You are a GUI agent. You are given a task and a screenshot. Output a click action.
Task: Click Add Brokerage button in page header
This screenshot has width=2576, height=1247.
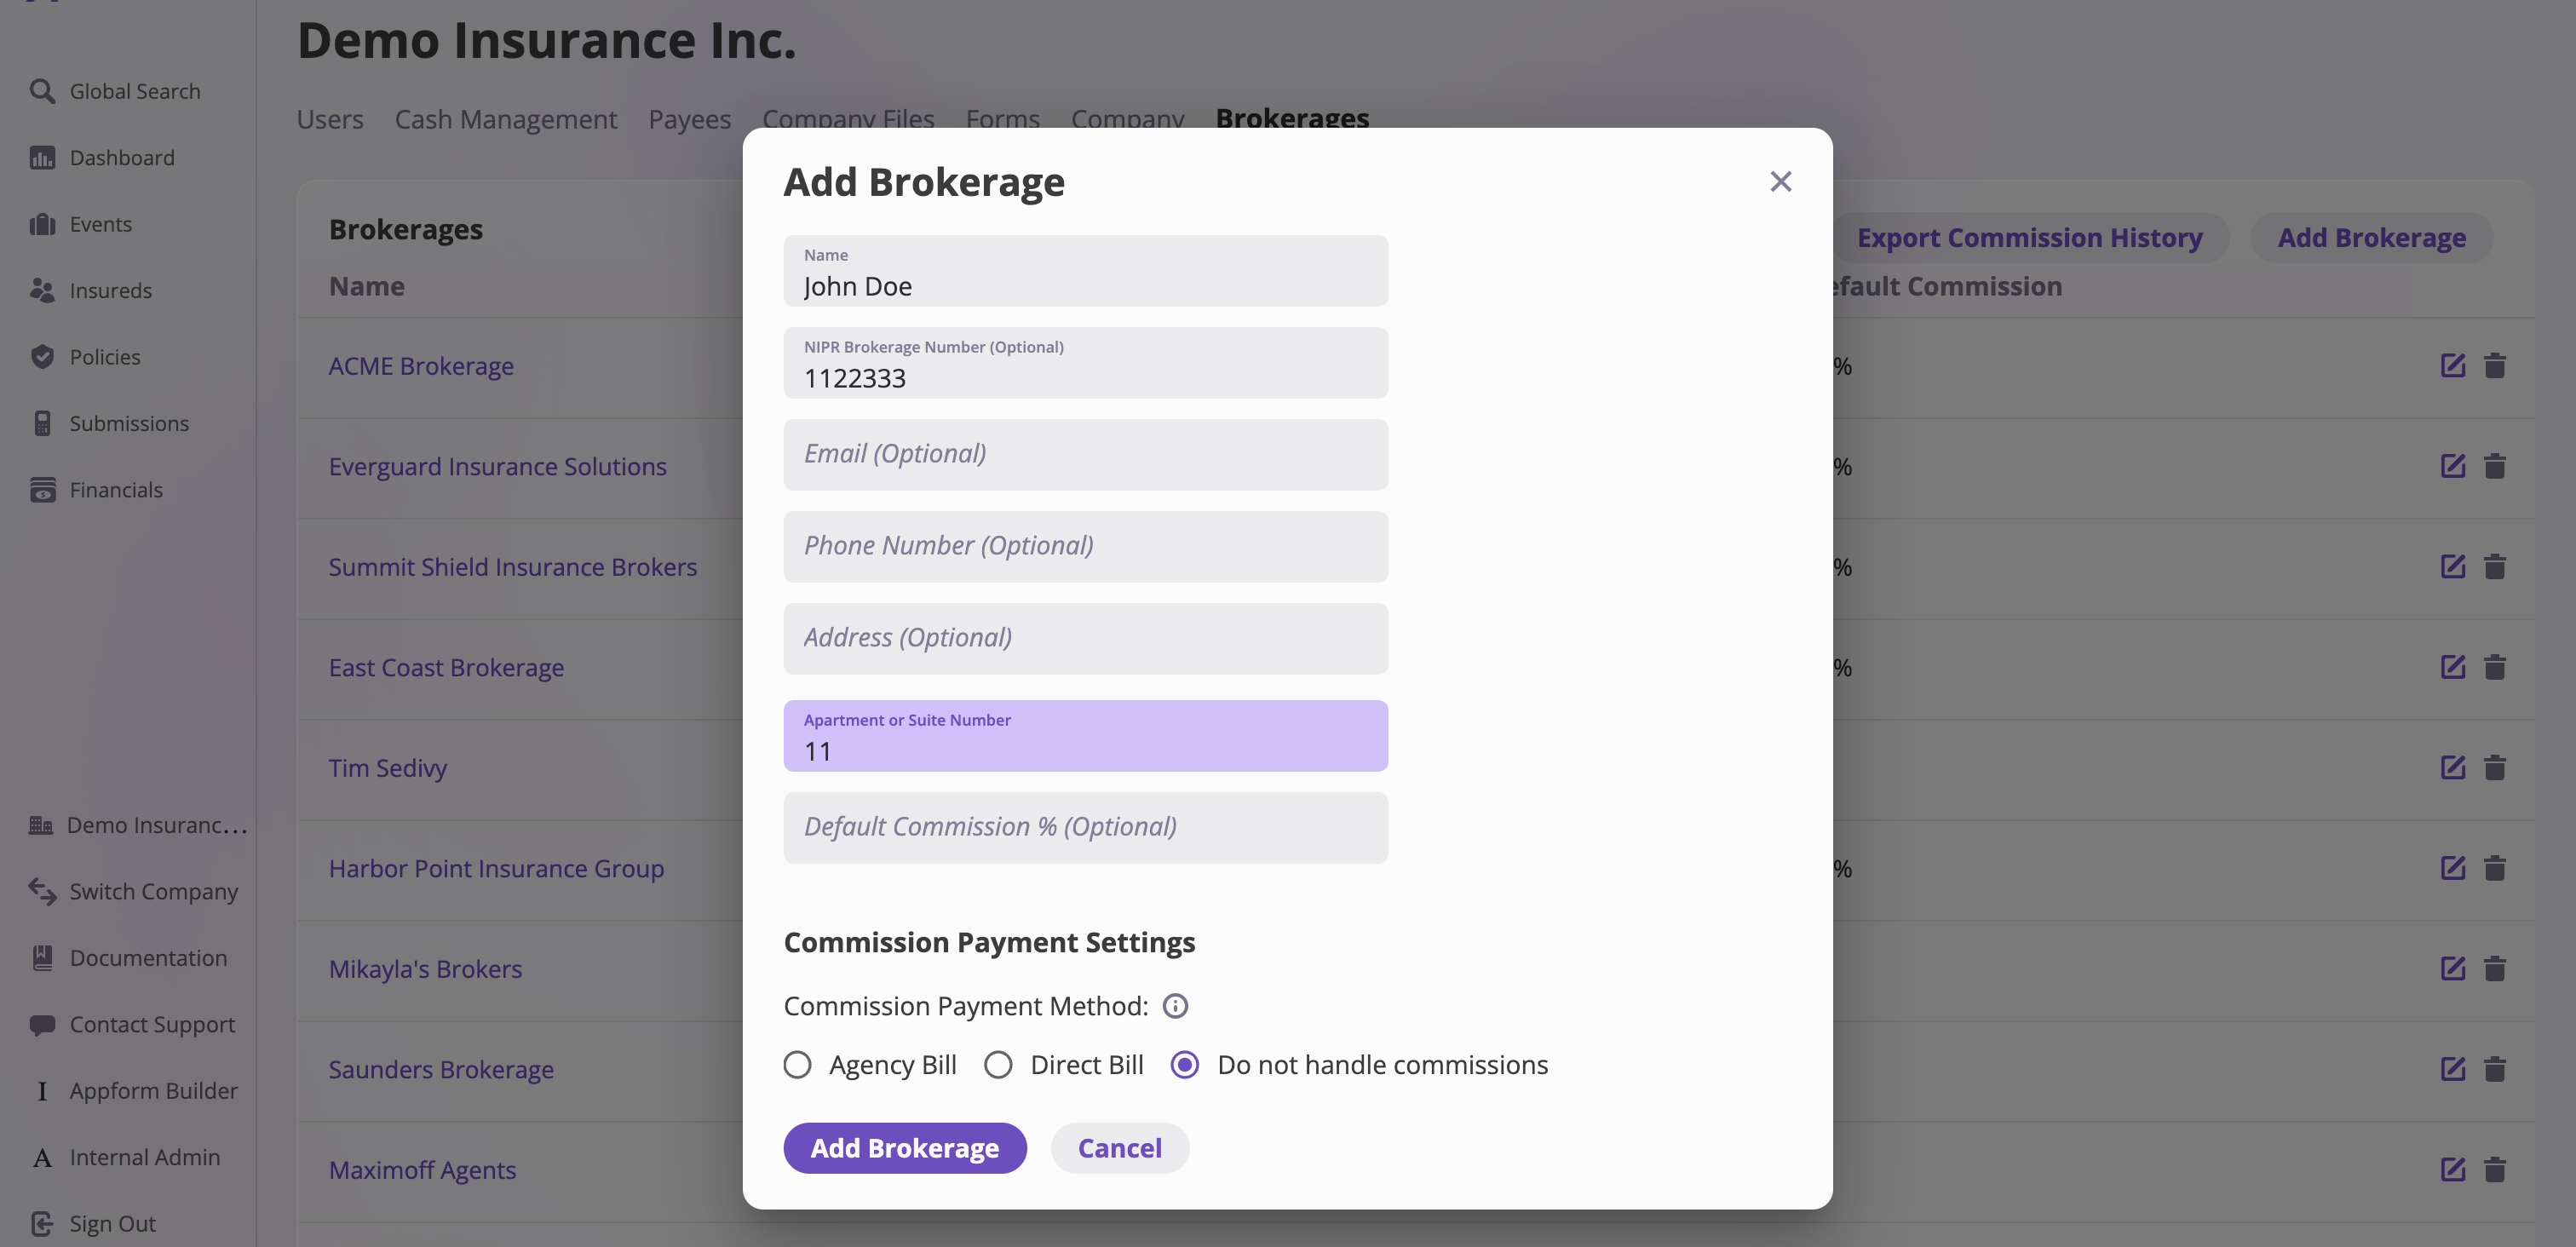(2371, 237)
